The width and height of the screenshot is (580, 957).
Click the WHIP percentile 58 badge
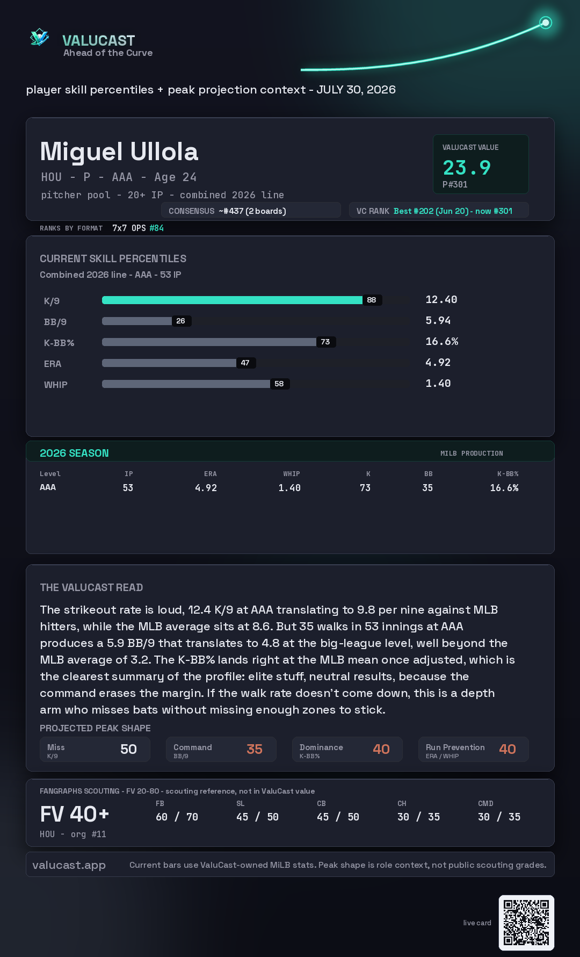click(x=279, y=384)
